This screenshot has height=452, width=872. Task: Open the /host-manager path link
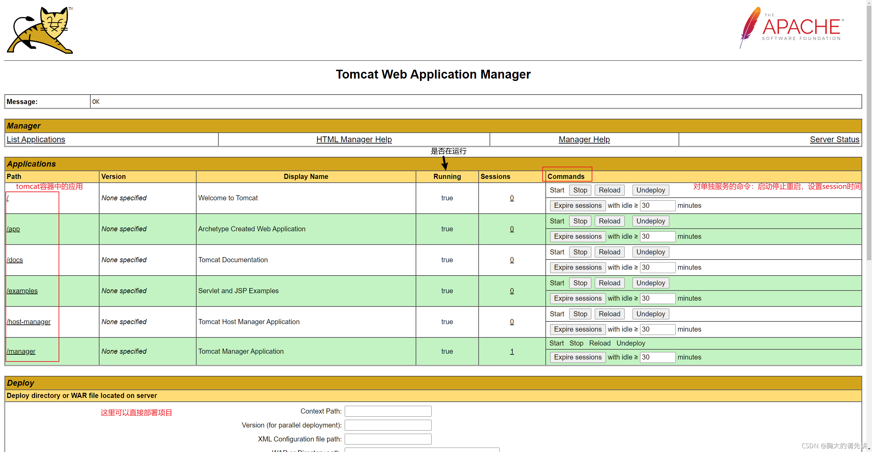click(x=29, y=322)
